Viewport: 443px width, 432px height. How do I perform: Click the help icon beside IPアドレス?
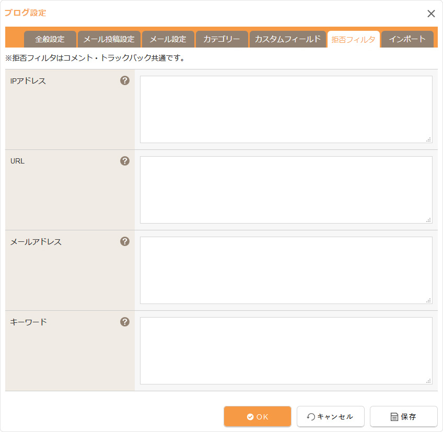(x=125, y=80)
